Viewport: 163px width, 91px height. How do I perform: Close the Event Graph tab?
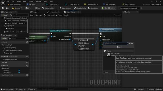(x=79, y=12)
